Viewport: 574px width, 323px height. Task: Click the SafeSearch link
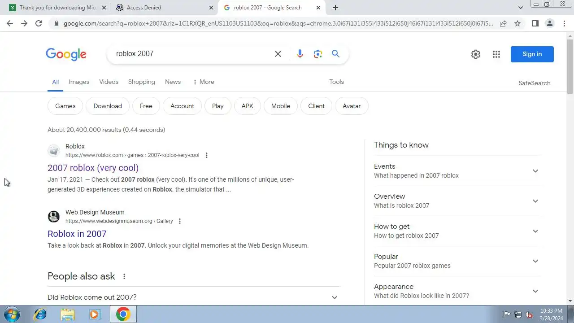click(x=534, y=83)
